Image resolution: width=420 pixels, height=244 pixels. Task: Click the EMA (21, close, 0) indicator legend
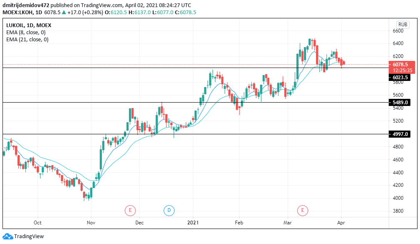tap(28, 40)
